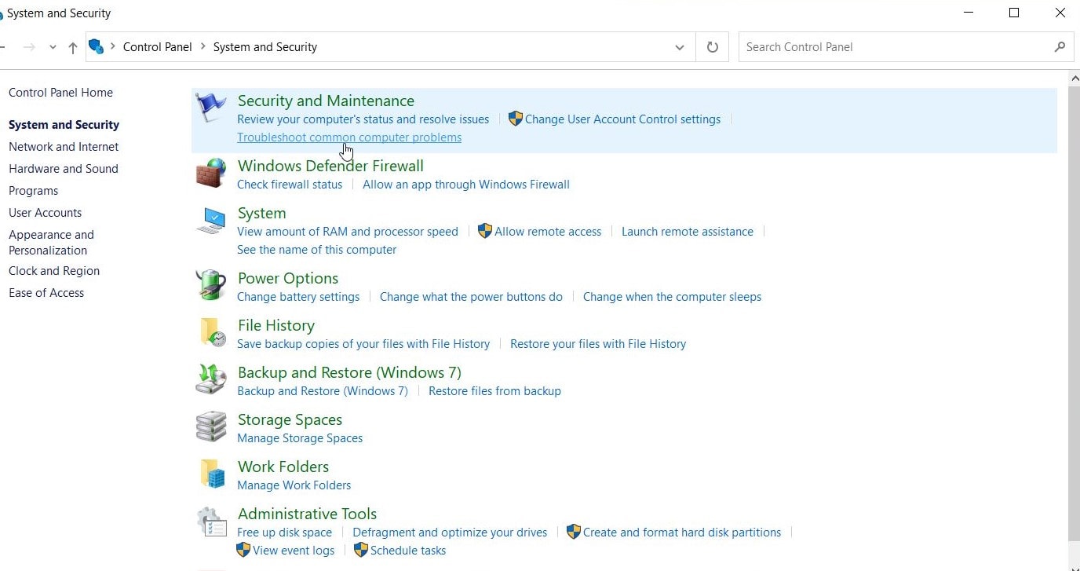1080x571 pixels.
Task: Click the Work Folders icon
Action: click(212, 474)
